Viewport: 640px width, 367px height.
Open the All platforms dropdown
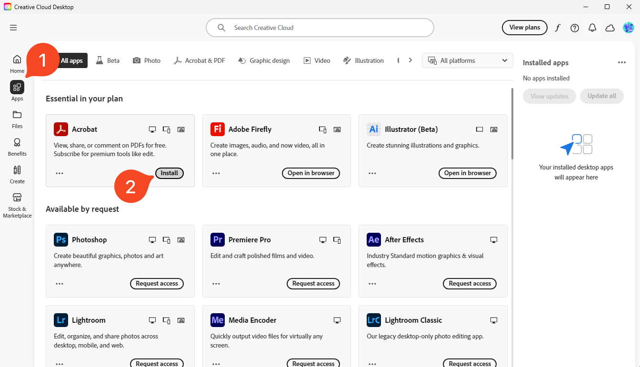[468, 60]
